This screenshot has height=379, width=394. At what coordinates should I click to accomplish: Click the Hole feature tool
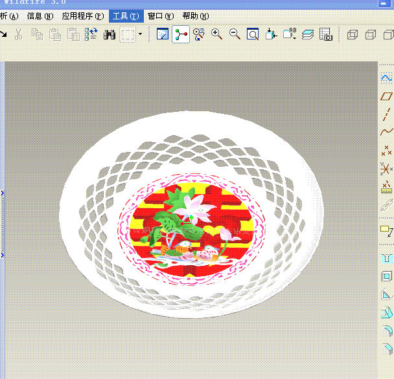point(386,259)
